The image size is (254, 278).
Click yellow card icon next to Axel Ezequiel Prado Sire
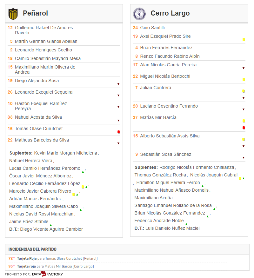tap(244, 40)
